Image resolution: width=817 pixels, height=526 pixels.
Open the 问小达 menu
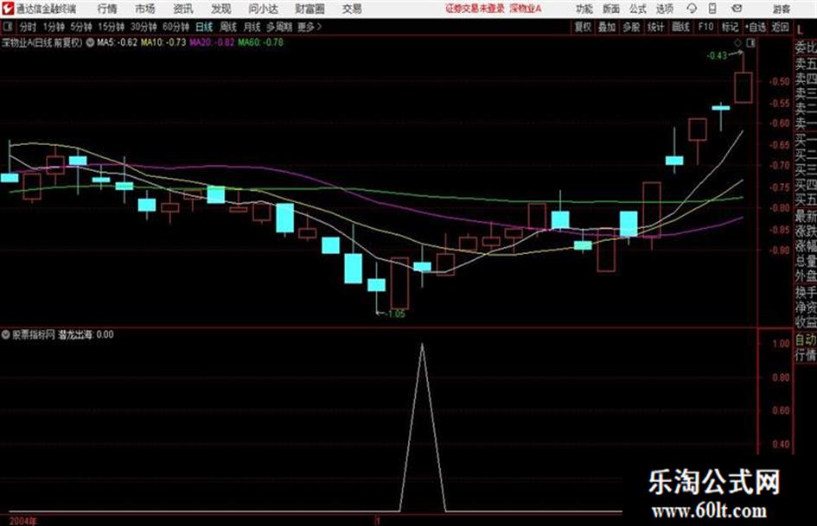coord(263,9)
